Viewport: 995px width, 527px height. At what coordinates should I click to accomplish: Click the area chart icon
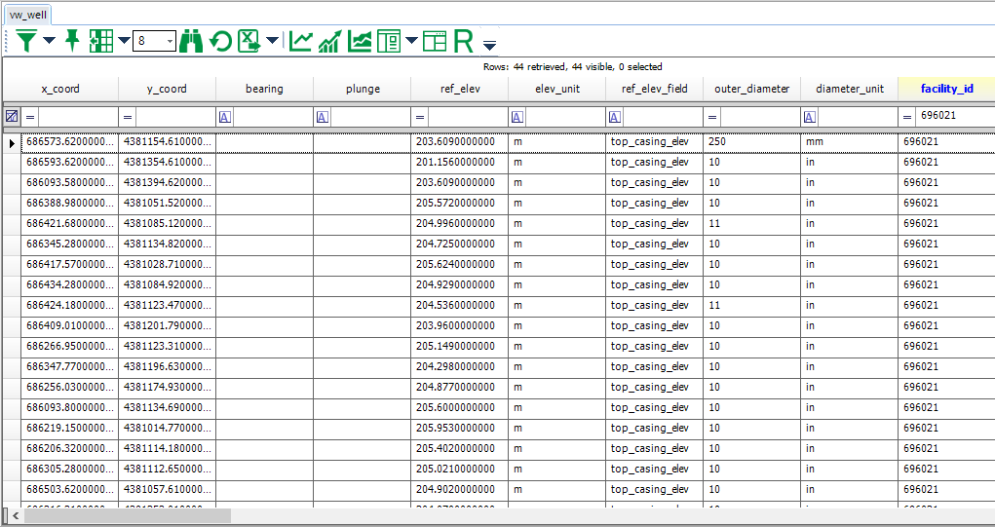(360, 41)
